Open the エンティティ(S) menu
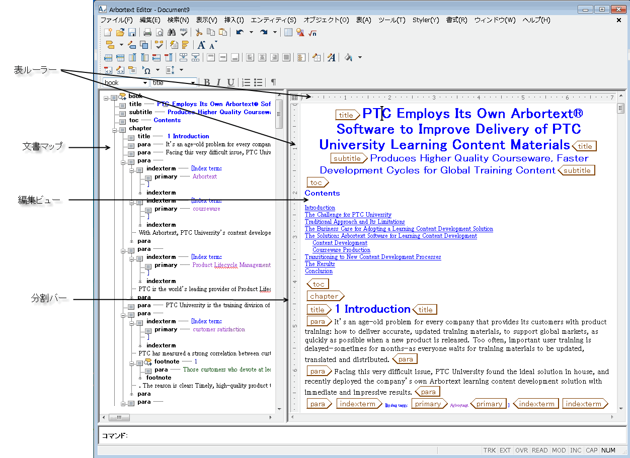Image resolution: width=630 pixels, height=458 pixels. click(x=274, y=20)
